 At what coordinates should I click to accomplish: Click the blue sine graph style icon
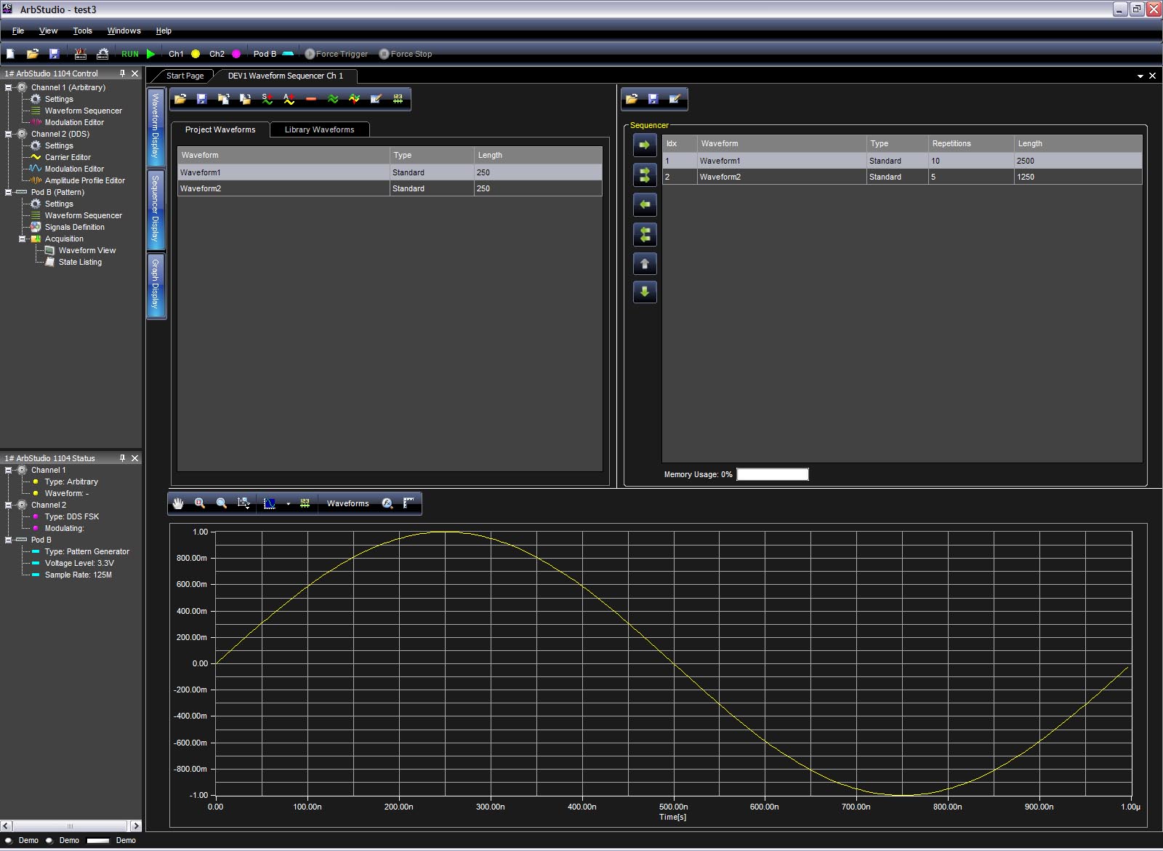(270, 503)
